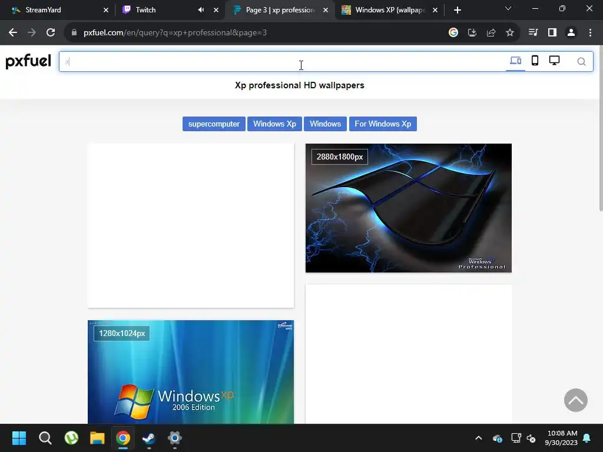Screen dimensions: 603x452
Task: Open the clock showing 10:08 AM
Action: [561, 438]
